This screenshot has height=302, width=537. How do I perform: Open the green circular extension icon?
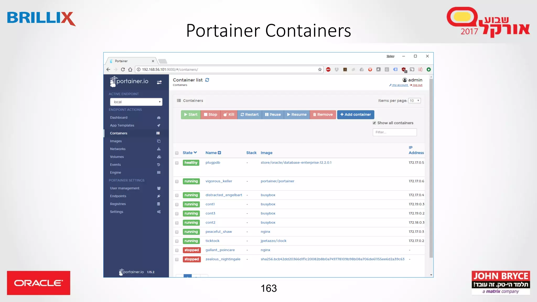click(429, 69)
